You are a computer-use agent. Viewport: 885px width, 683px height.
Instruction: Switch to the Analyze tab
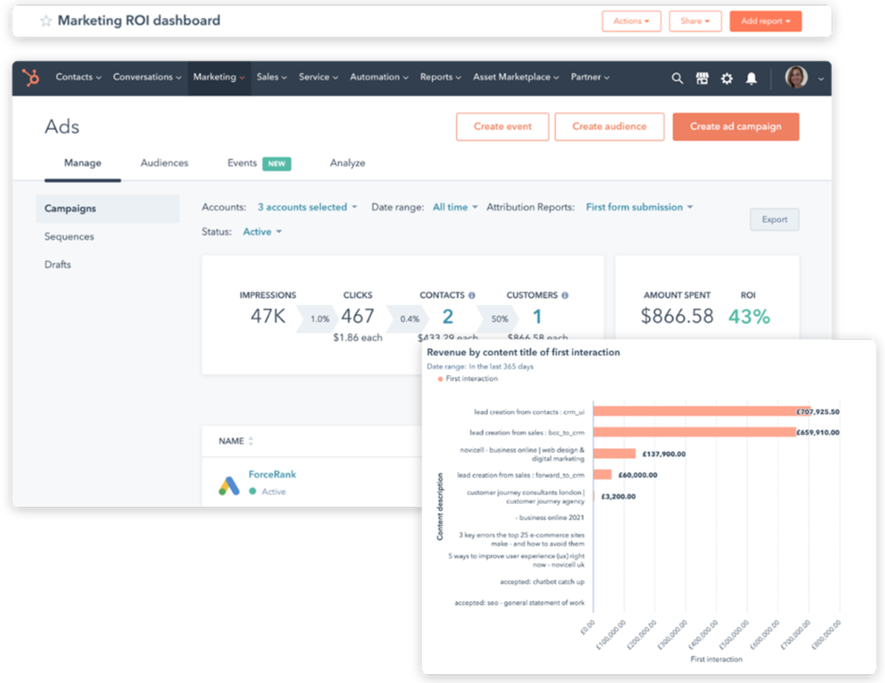(347, 163)
